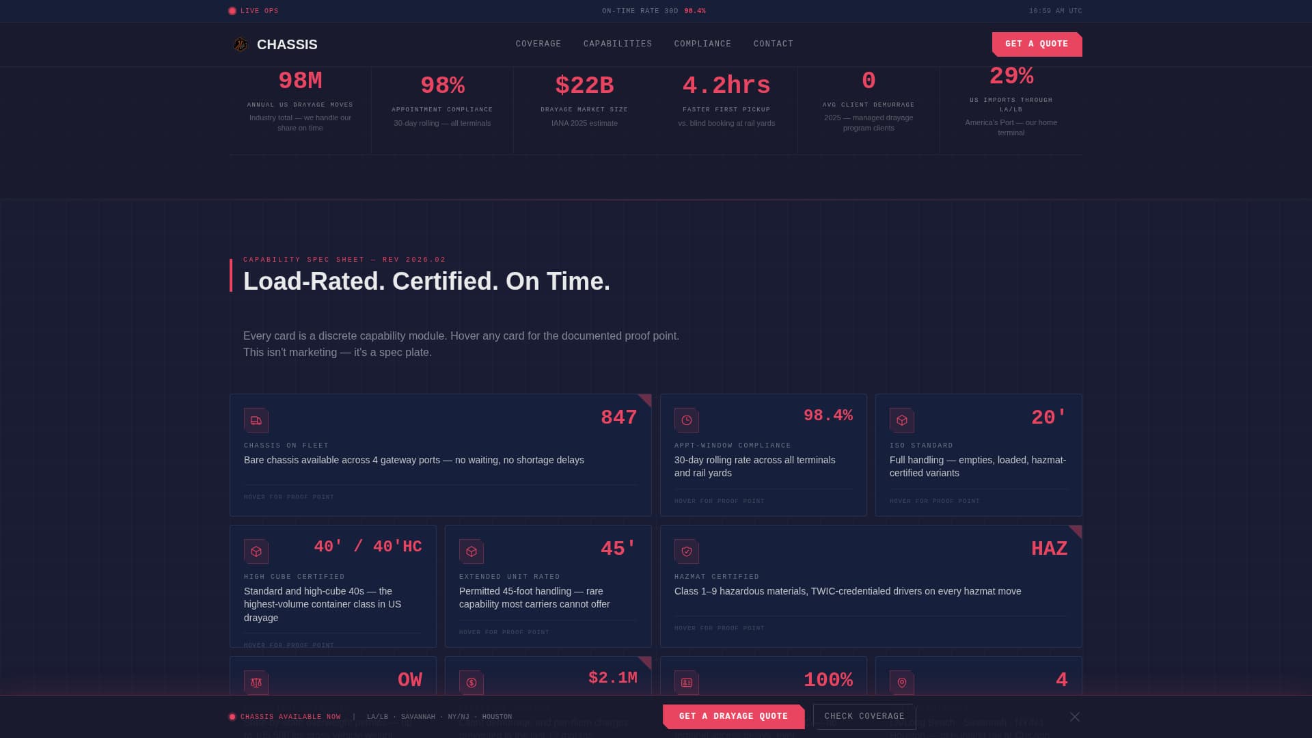
Task: Open the CAPABILITIES navigation item
Action: pos(617,44)
